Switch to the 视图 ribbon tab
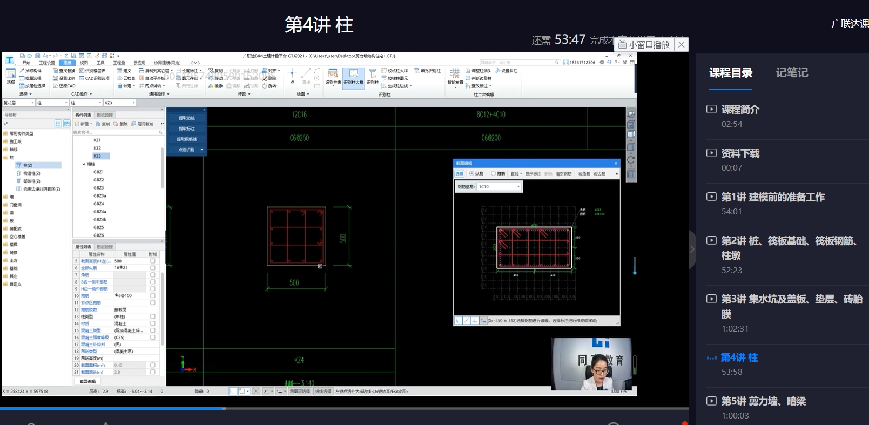The height and width of the screenshot is (425, 869). click(x=84, y=63)
